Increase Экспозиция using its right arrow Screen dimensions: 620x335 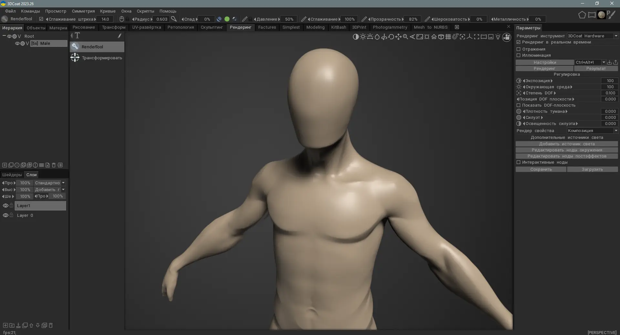(552, 81)
